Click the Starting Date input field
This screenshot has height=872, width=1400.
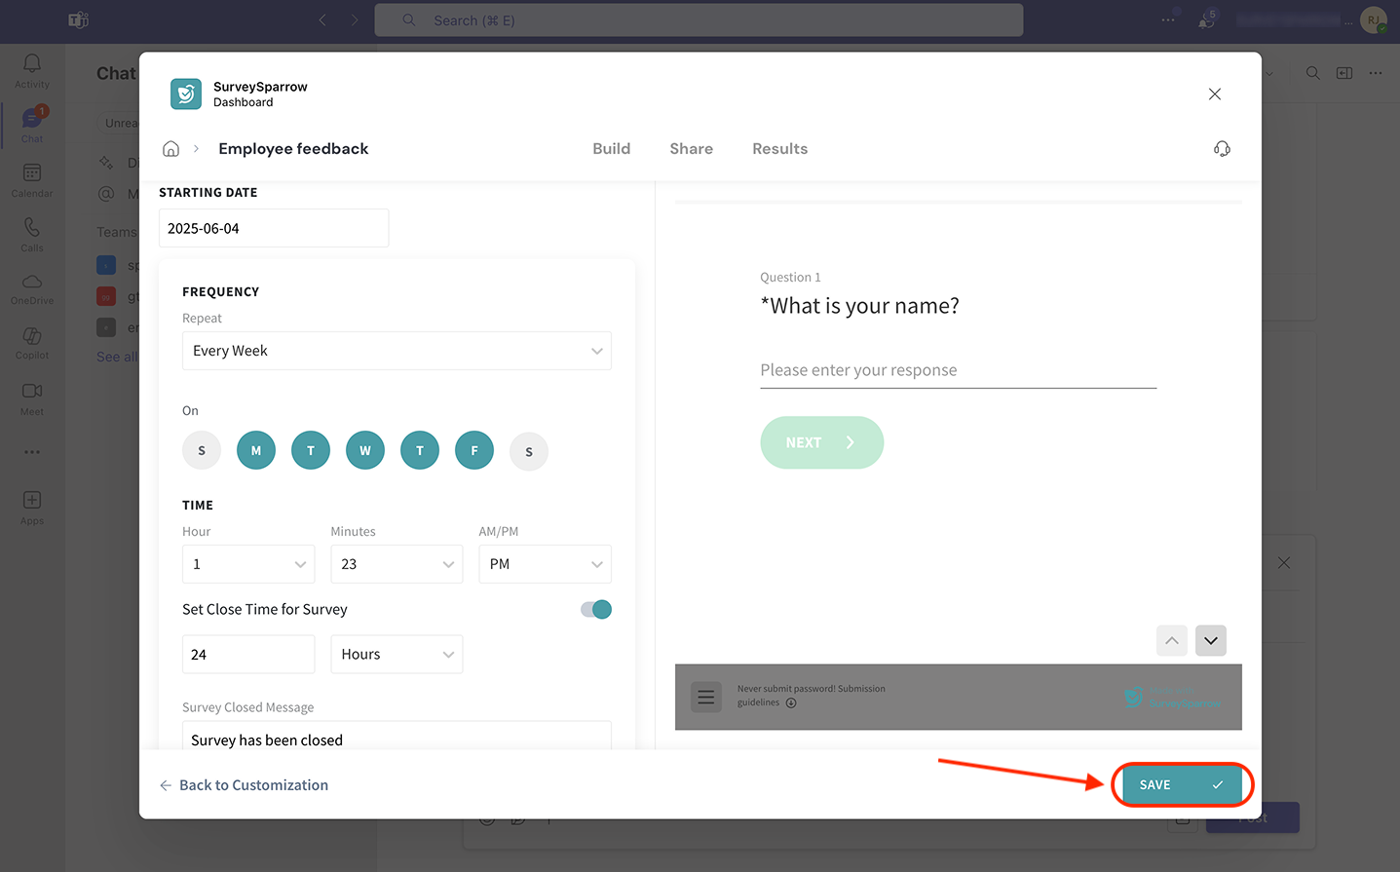click(x=274, y=228)
